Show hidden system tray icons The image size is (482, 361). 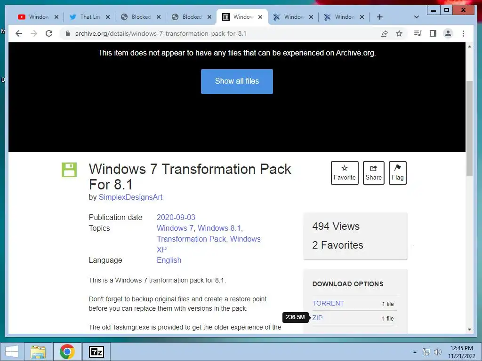(415, 352)
